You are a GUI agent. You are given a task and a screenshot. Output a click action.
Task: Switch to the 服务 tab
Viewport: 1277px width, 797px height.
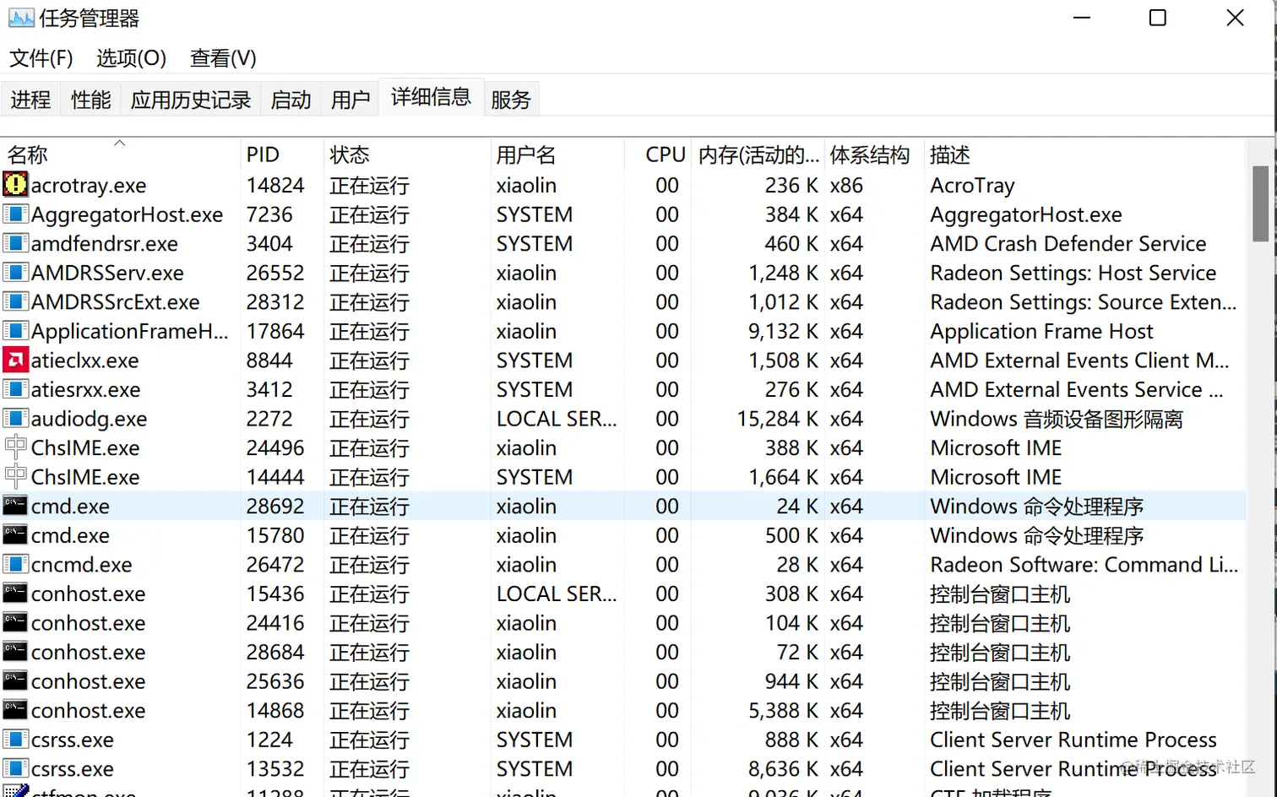point(511,100)
